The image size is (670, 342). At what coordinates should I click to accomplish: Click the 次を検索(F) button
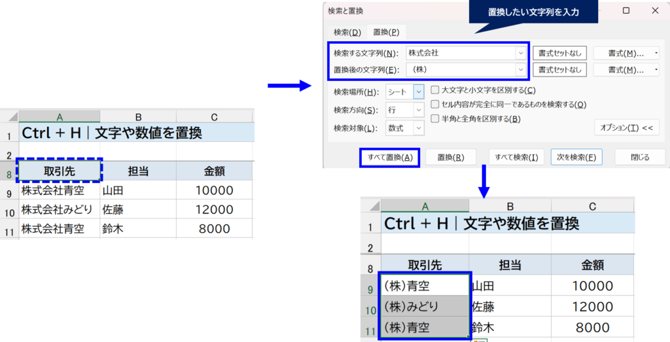tap(576, 158)
